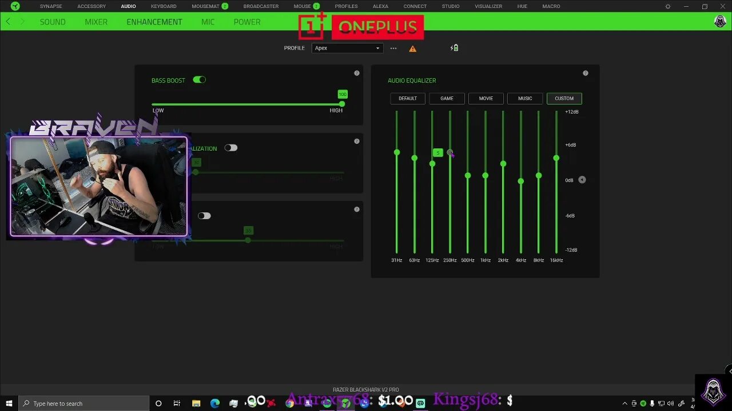Click the 8kHz equalizer slider handle
Image resolution: width=732 pixels, height=411 pixels.
(x=539, y=175)
